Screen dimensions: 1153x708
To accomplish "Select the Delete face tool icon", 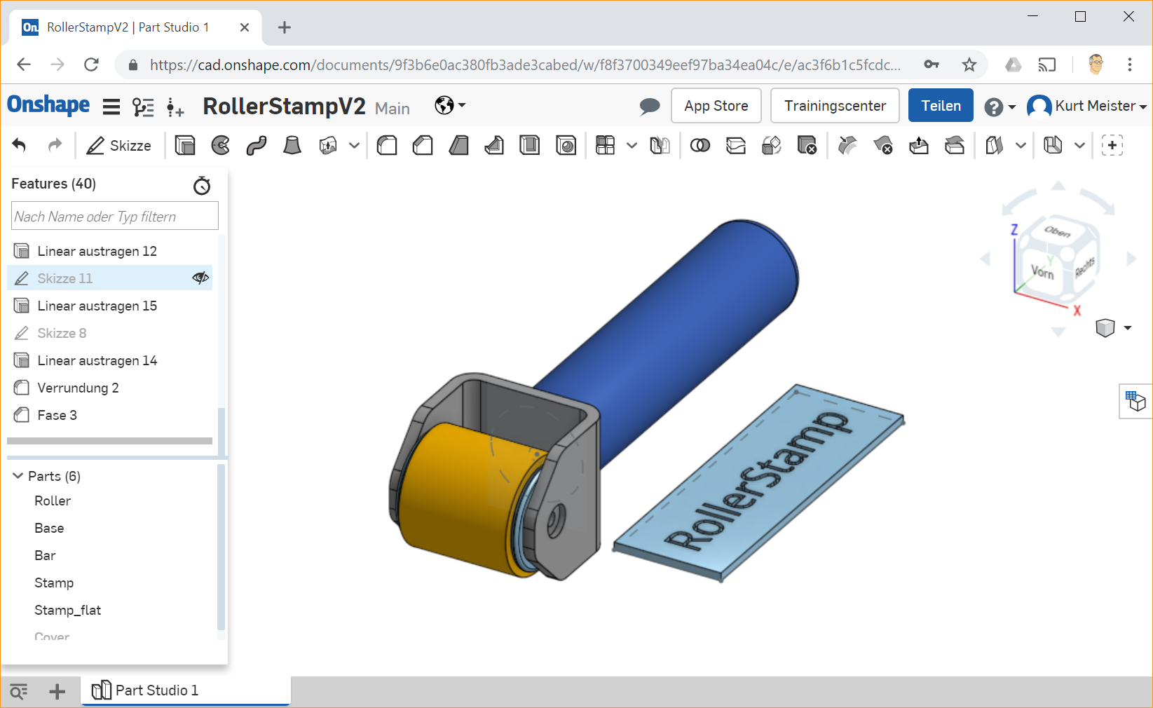I will click(883, 145).
